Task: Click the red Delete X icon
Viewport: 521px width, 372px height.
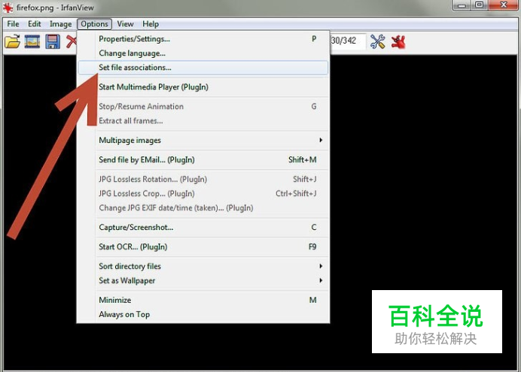Action: [x=71, y=42]
